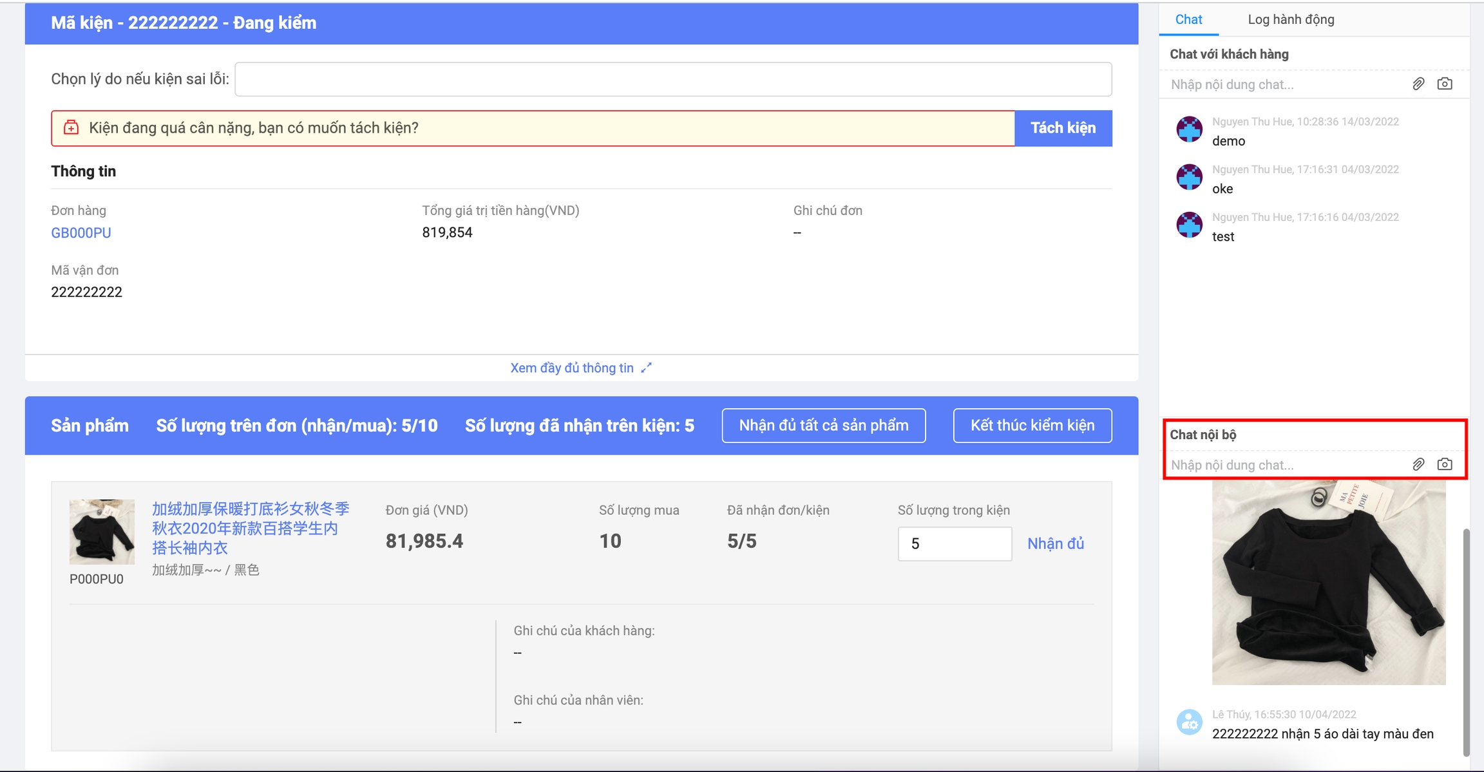Click attachment paperclip in customer chat
This screenshot has height=772, width=1484.
[1418, 84]
